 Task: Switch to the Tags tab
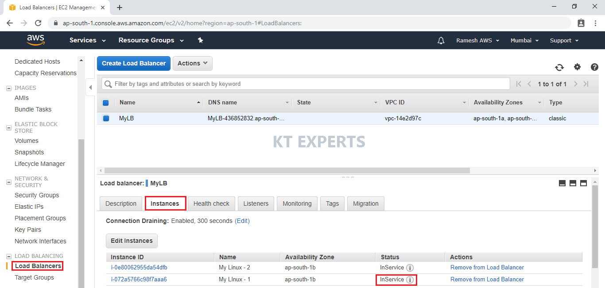pyautogui.click(x=332, y=204)
